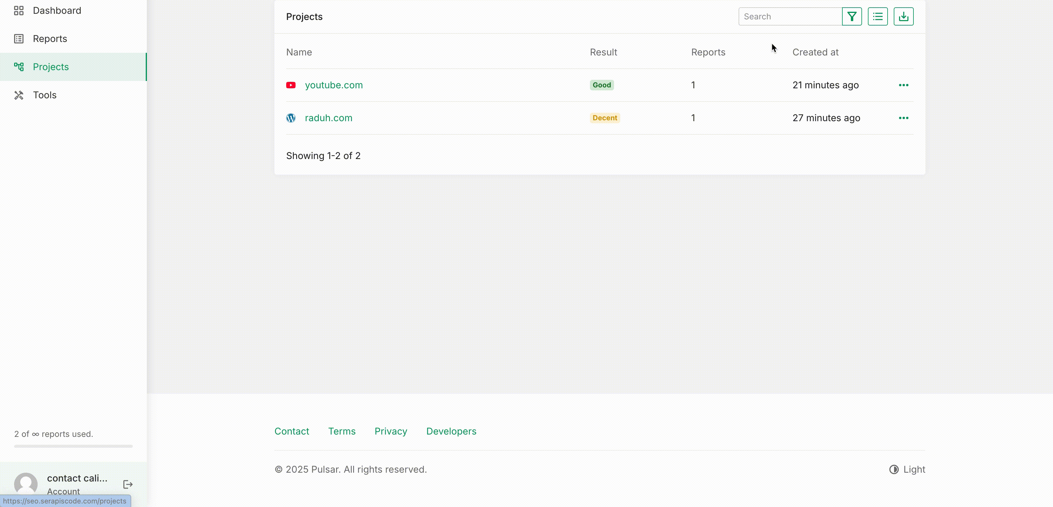Click the user avatar image
The width and height of the screenshot is (1053, 507).
(26, 484)
